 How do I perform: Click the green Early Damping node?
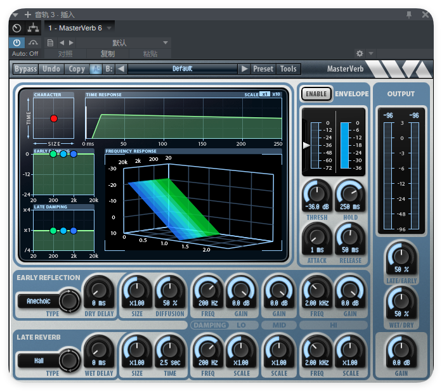point(53,154)
